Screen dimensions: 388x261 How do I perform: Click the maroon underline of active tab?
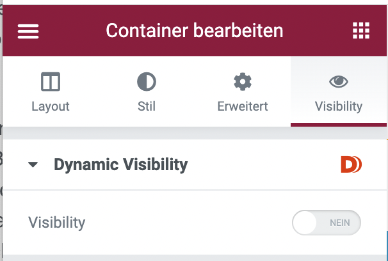[339, 125]
